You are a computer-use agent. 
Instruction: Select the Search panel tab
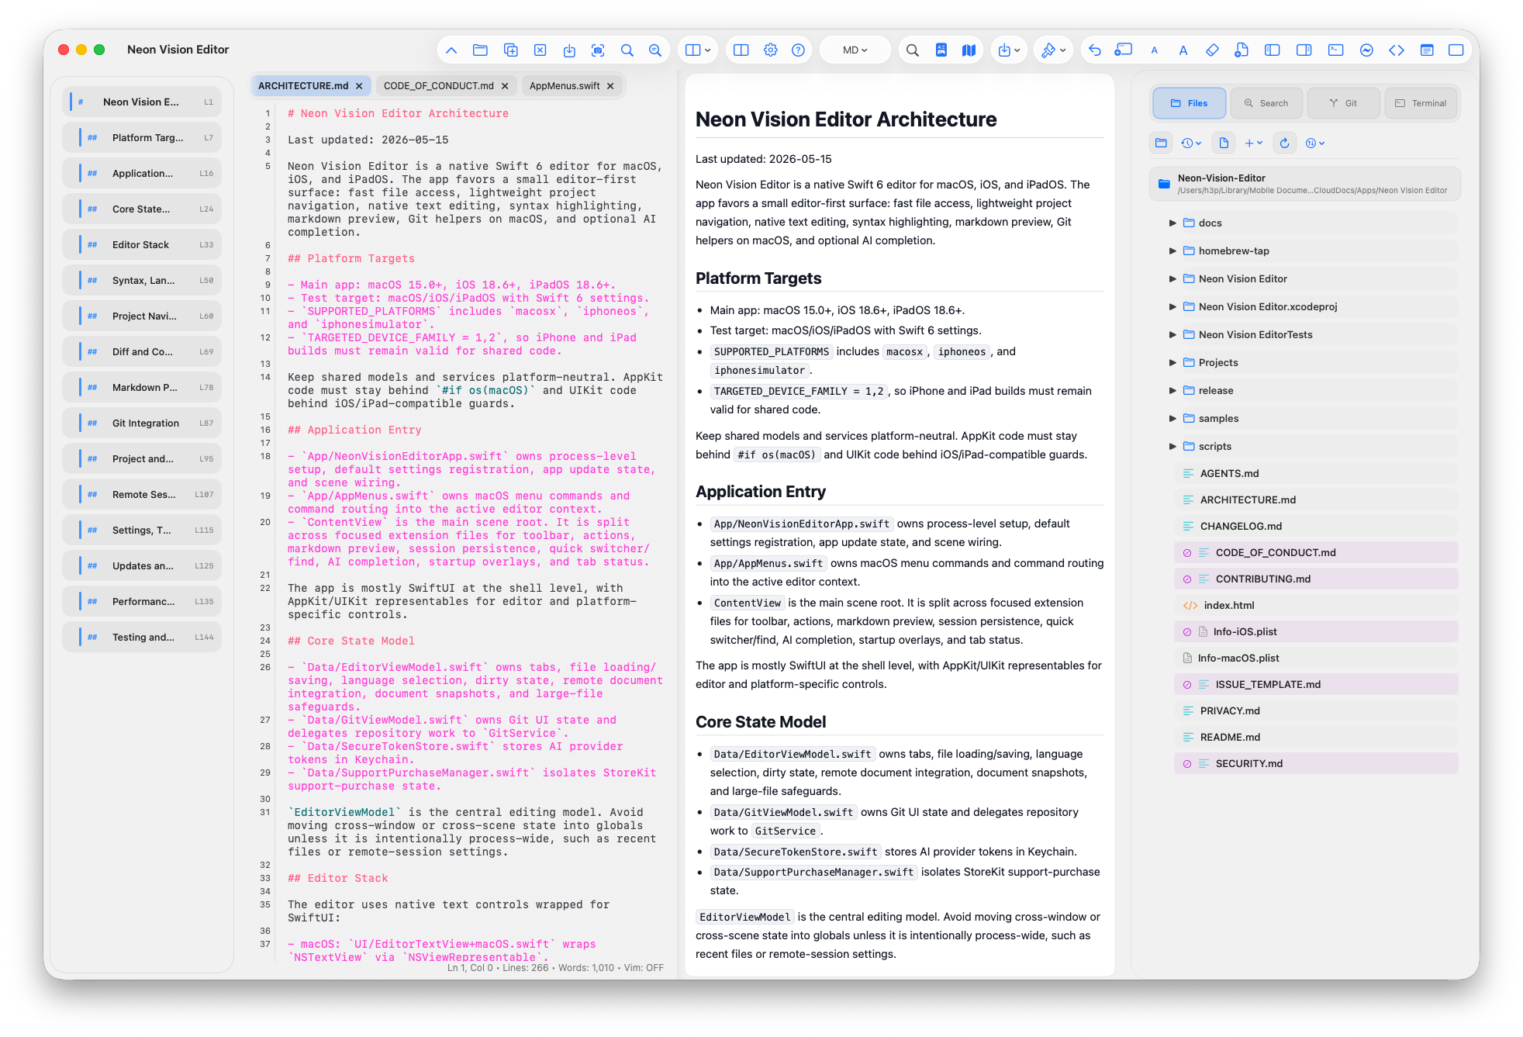click(x=1266, y=103)
